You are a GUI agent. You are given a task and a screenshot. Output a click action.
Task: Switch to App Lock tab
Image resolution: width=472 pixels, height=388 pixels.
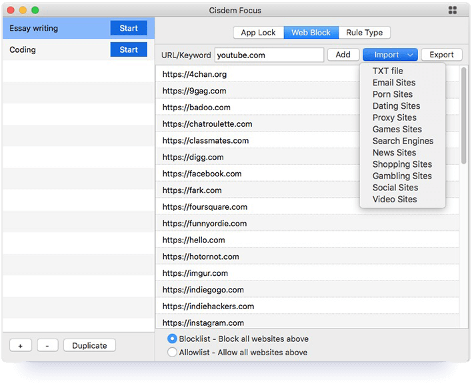point(258,33)
